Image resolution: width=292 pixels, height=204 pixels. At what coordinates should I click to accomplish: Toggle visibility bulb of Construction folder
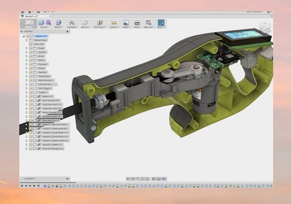pos(31,76)
